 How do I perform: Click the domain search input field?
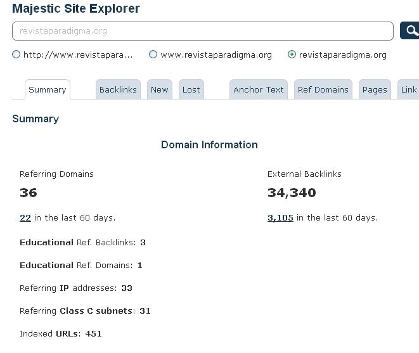203,31
